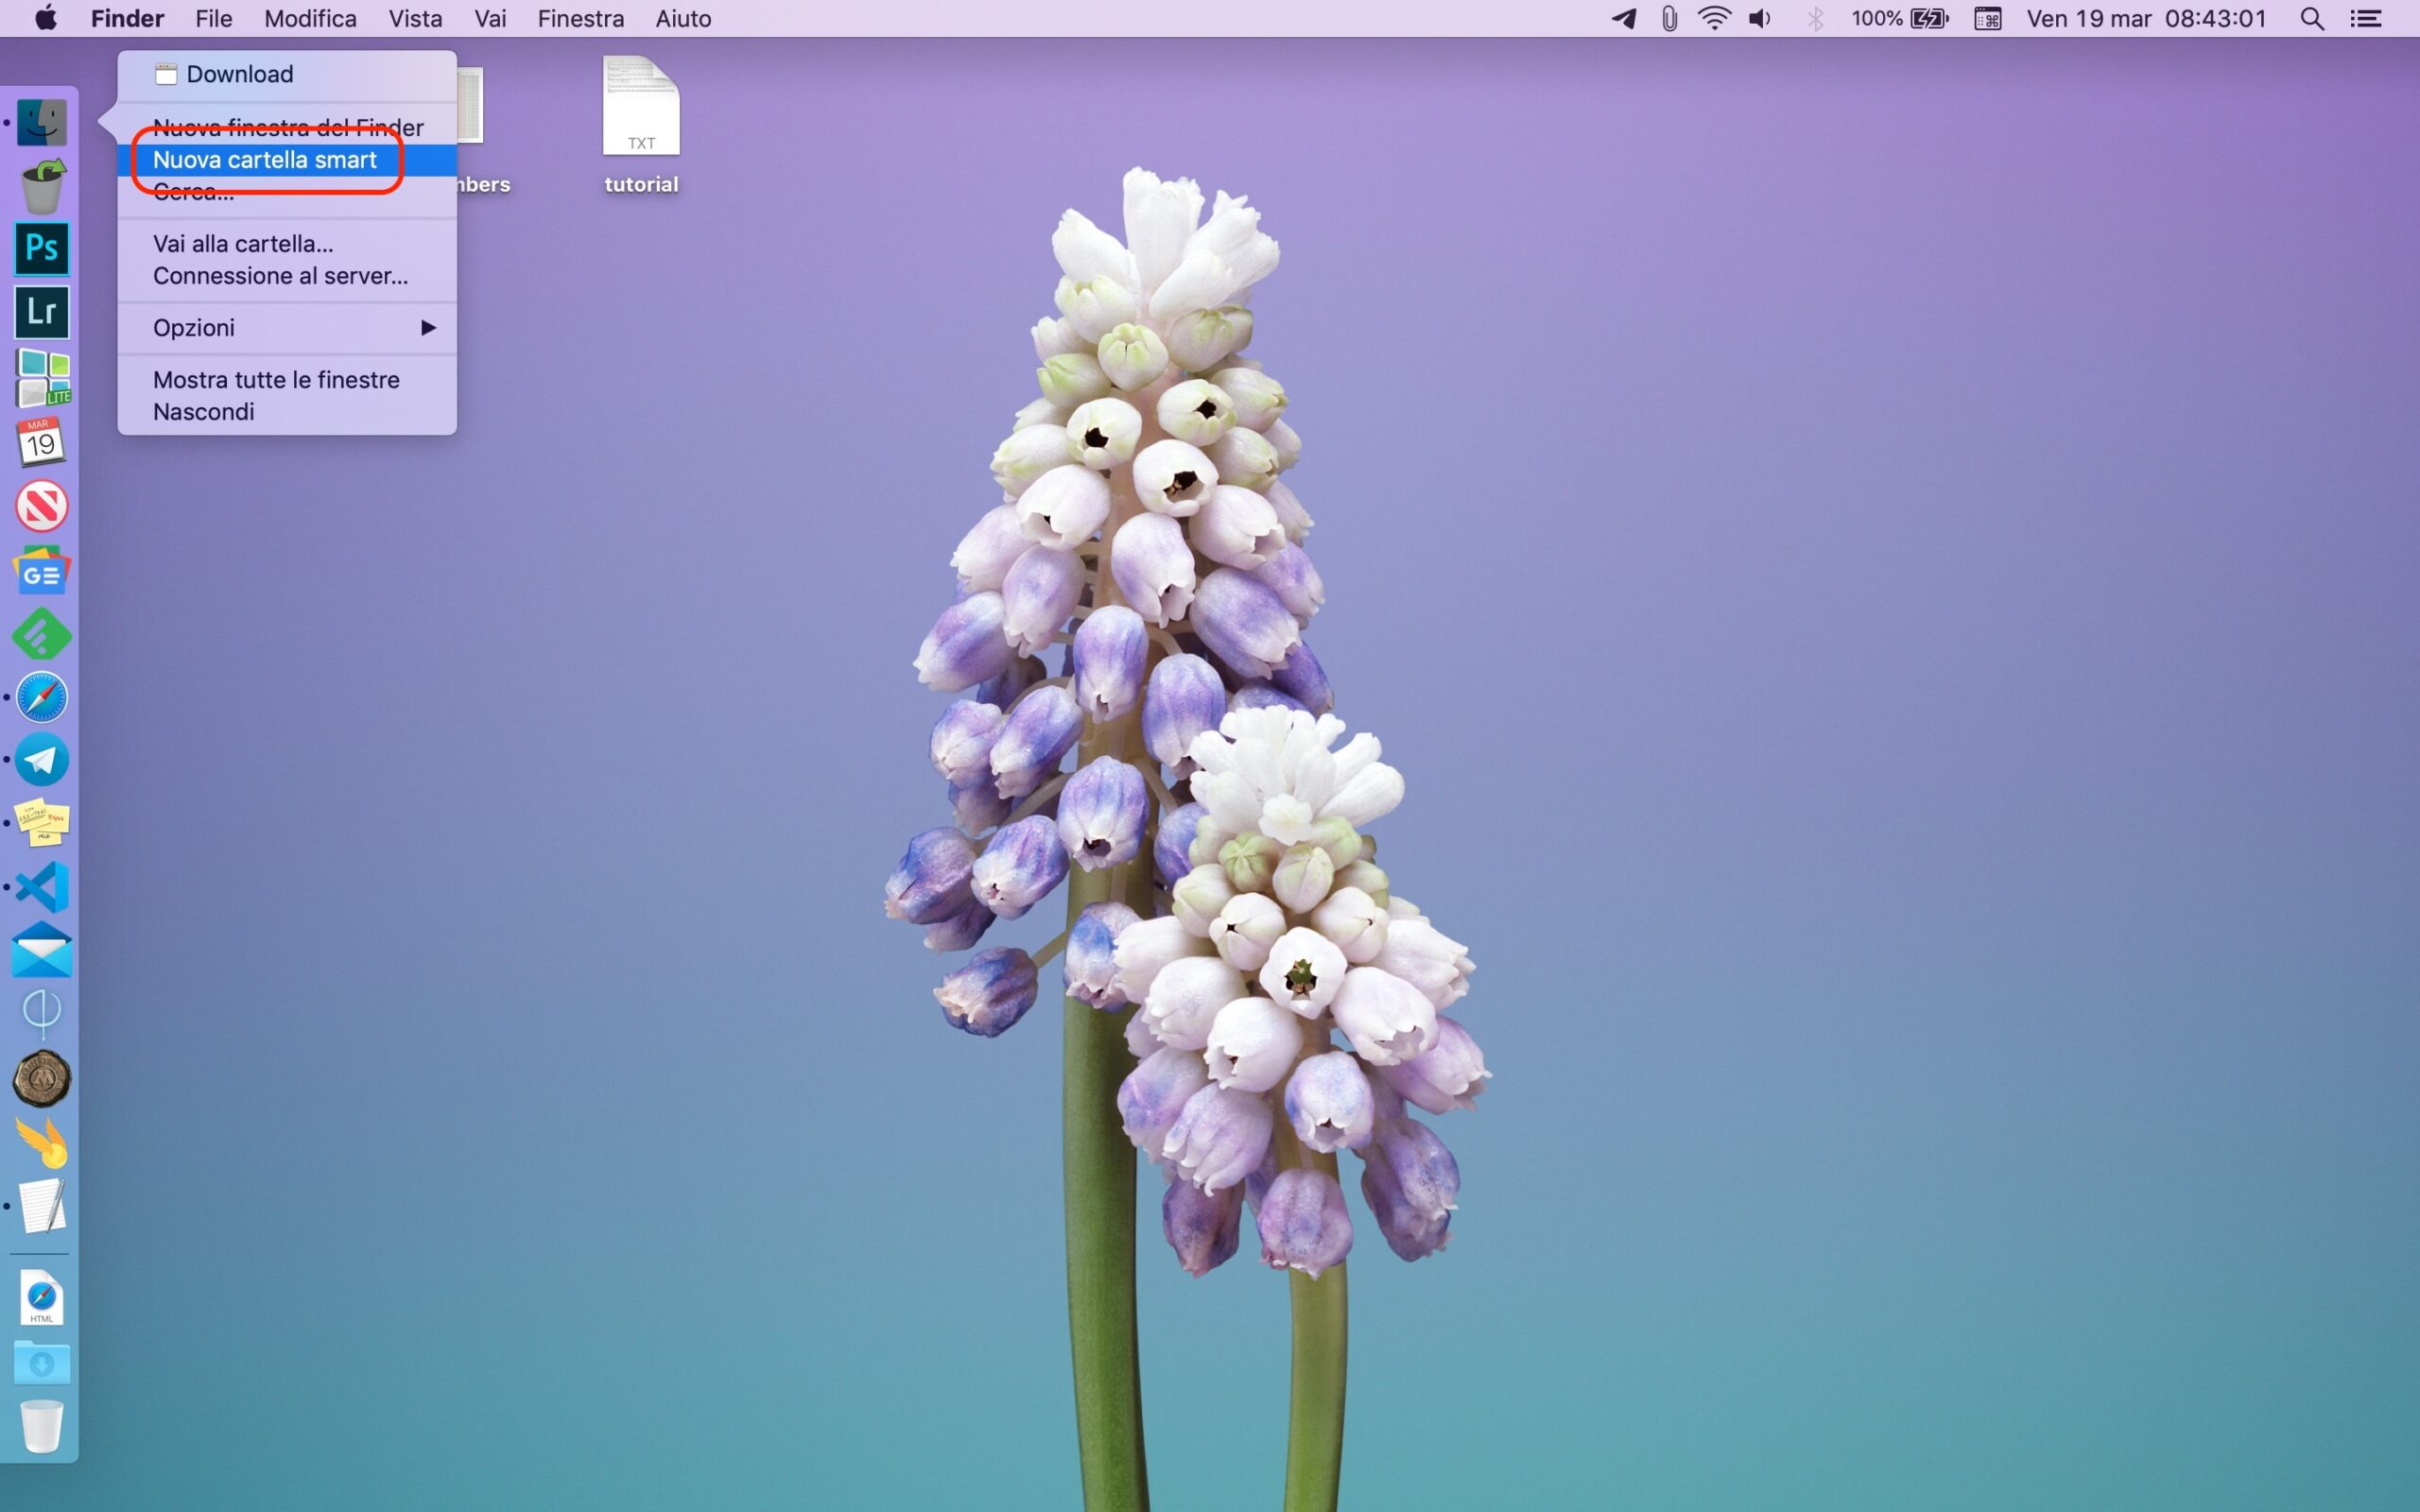
Task: Open the volume control in menu bar
Action: [x=1760, y=19]
